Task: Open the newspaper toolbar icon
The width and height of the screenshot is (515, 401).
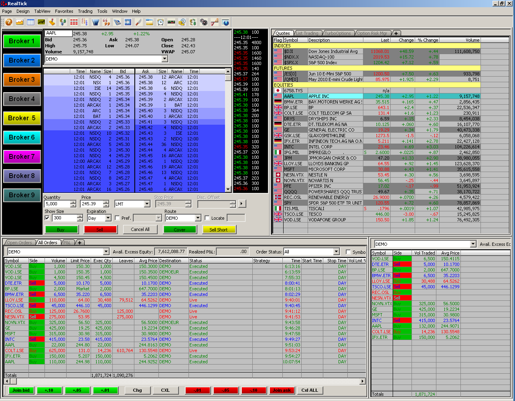Action: (x=117, y=22)
